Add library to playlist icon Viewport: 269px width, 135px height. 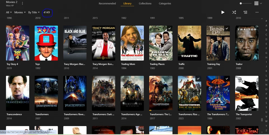click(245, 12)
